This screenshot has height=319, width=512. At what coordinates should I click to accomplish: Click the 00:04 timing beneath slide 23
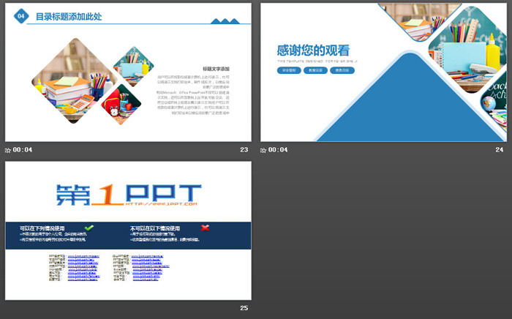(23, 150)
